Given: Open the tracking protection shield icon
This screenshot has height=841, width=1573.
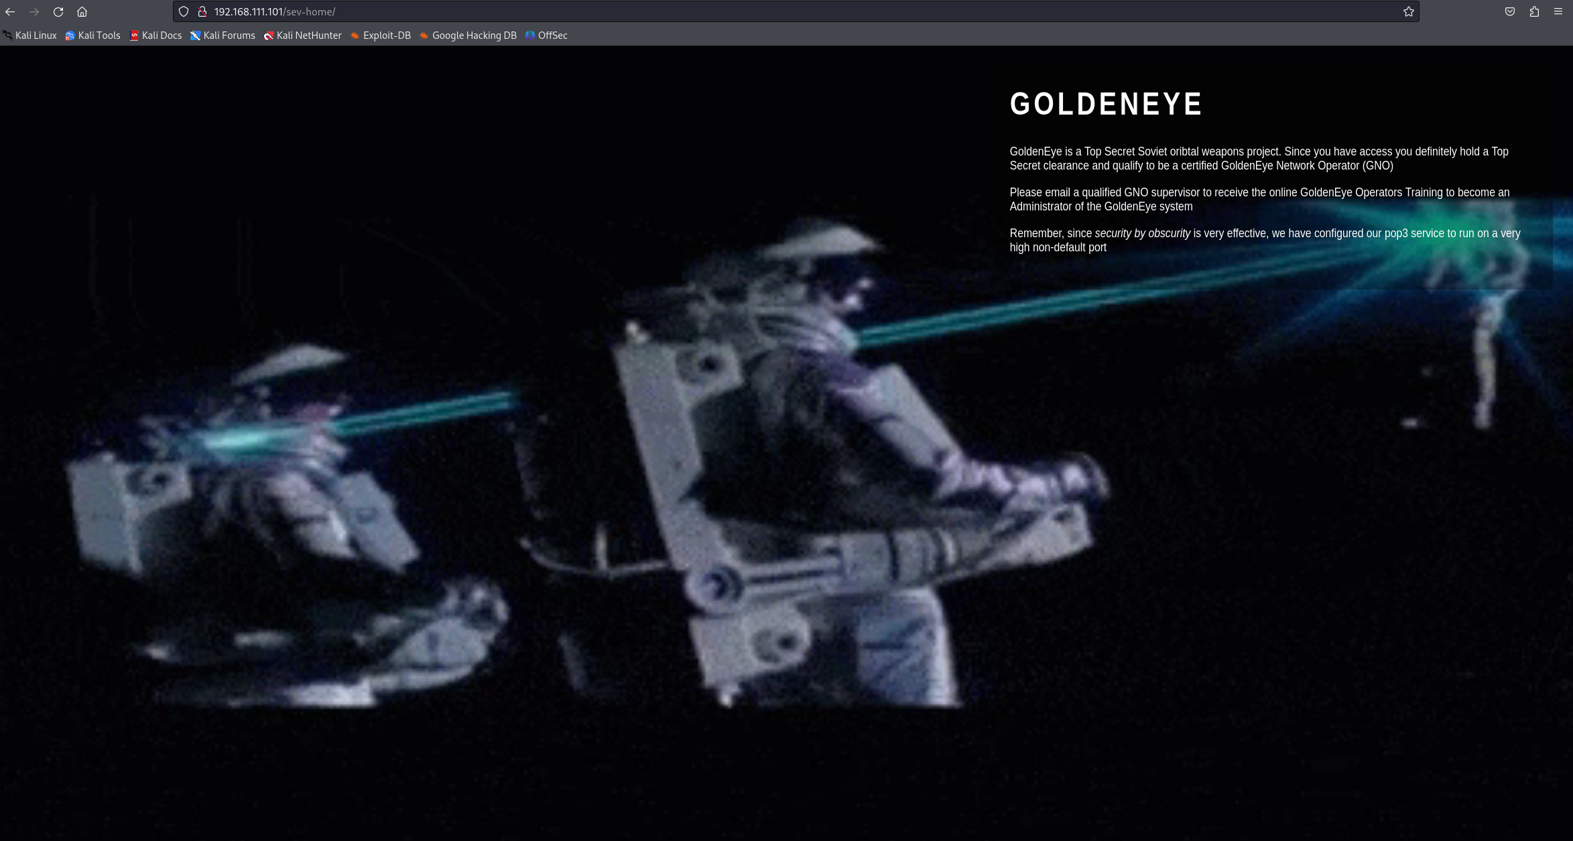Looking at the screenshot, I should pyautogui.click(x=184, y=11).
